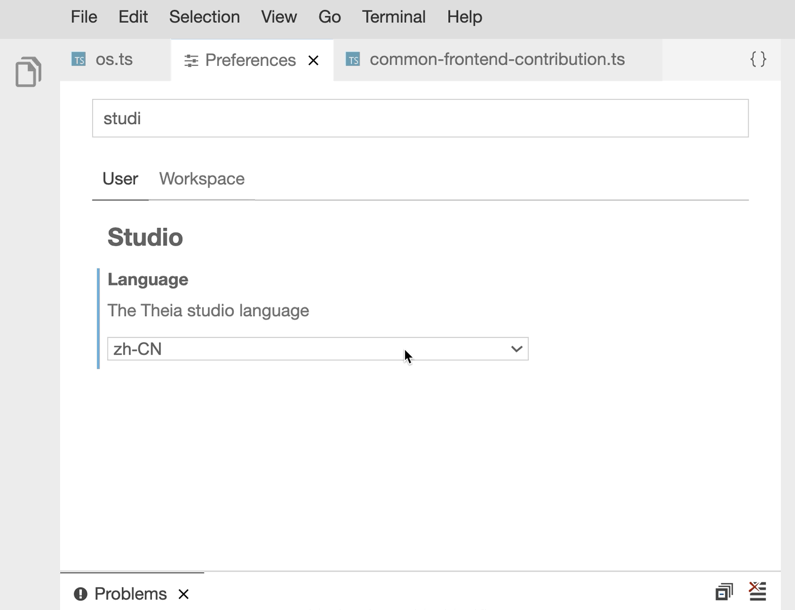Click the Language setting title

(148, 280)
